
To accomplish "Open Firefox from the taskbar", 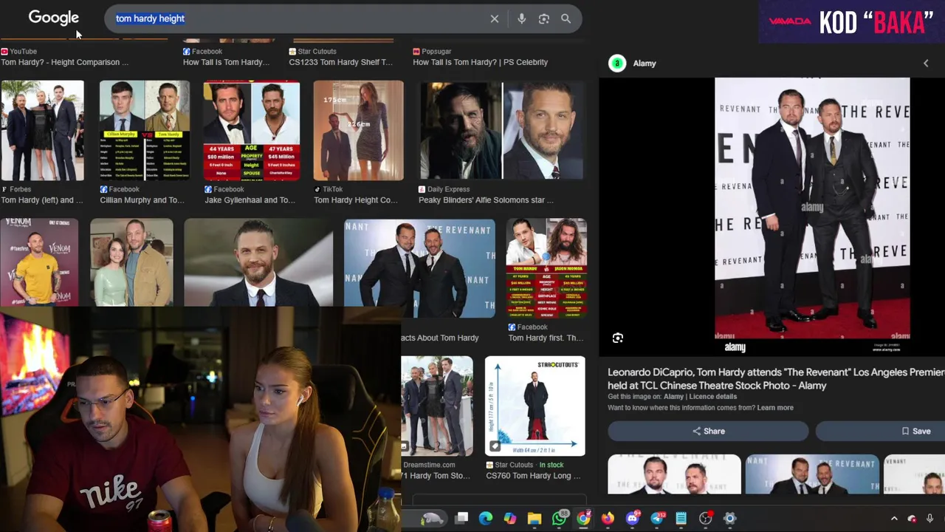I will click(608, 519).
